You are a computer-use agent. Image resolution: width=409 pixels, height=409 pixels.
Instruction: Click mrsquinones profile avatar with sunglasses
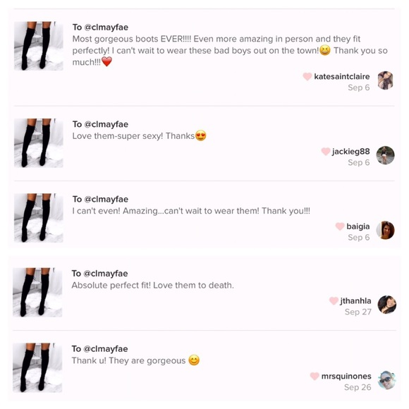click(x=387, y=380)
